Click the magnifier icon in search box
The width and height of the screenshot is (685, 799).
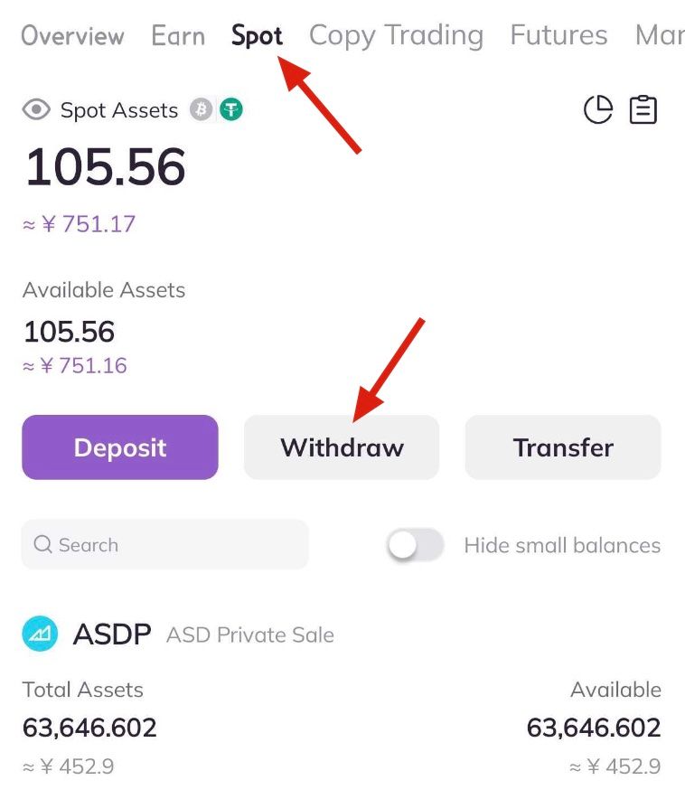pyautogui.click(x=42, y=545)
